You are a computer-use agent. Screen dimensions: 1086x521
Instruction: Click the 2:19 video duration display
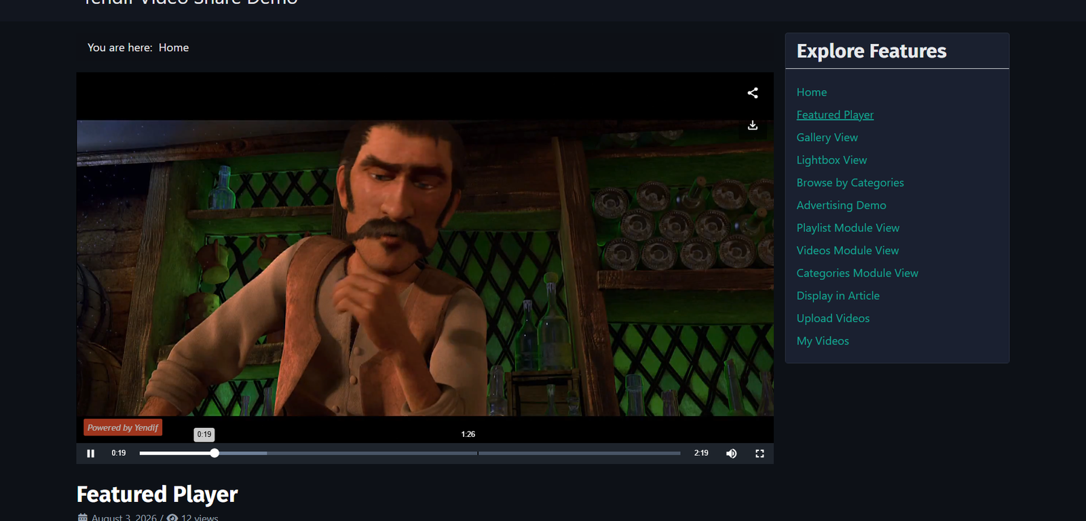[701, 453]
